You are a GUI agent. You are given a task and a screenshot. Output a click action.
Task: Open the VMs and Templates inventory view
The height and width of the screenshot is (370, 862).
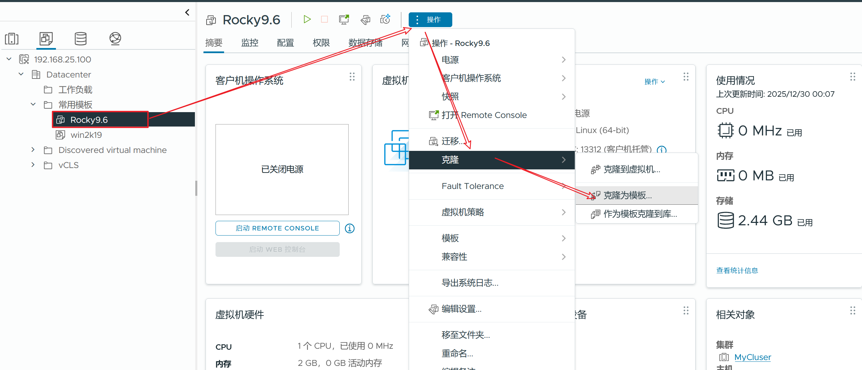coord(46,39)
